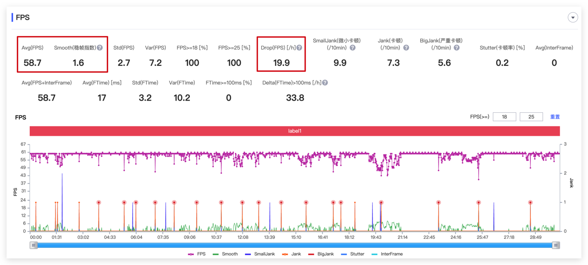
Task: Toggle InterFrame series in legend
Action: [x=387, y=254]
